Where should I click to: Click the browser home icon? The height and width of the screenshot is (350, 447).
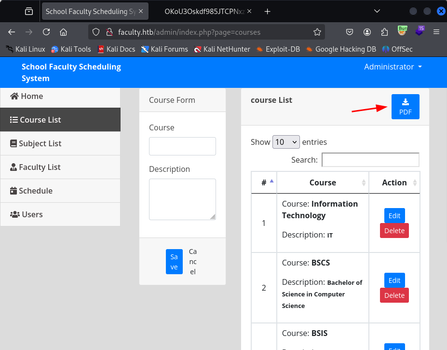coord(63,32)
